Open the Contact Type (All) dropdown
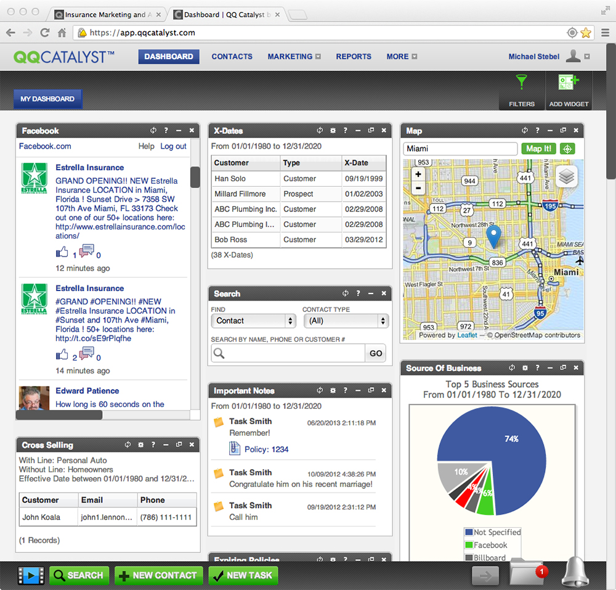Viewport: 616px width, 590px height. 346,321
